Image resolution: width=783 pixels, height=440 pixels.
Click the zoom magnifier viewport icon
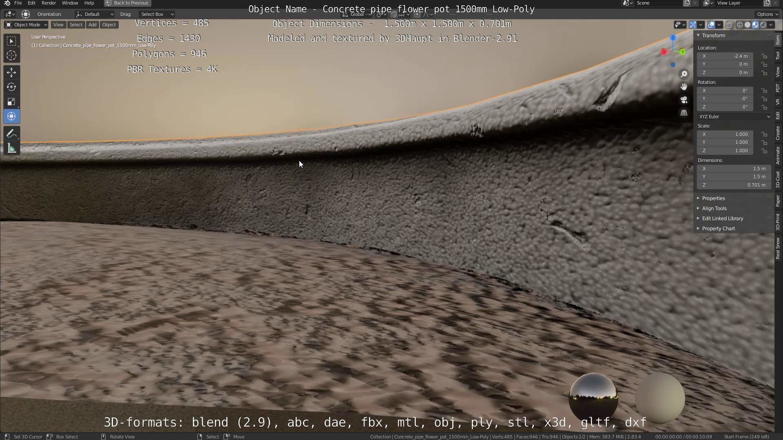coord(684,74)
